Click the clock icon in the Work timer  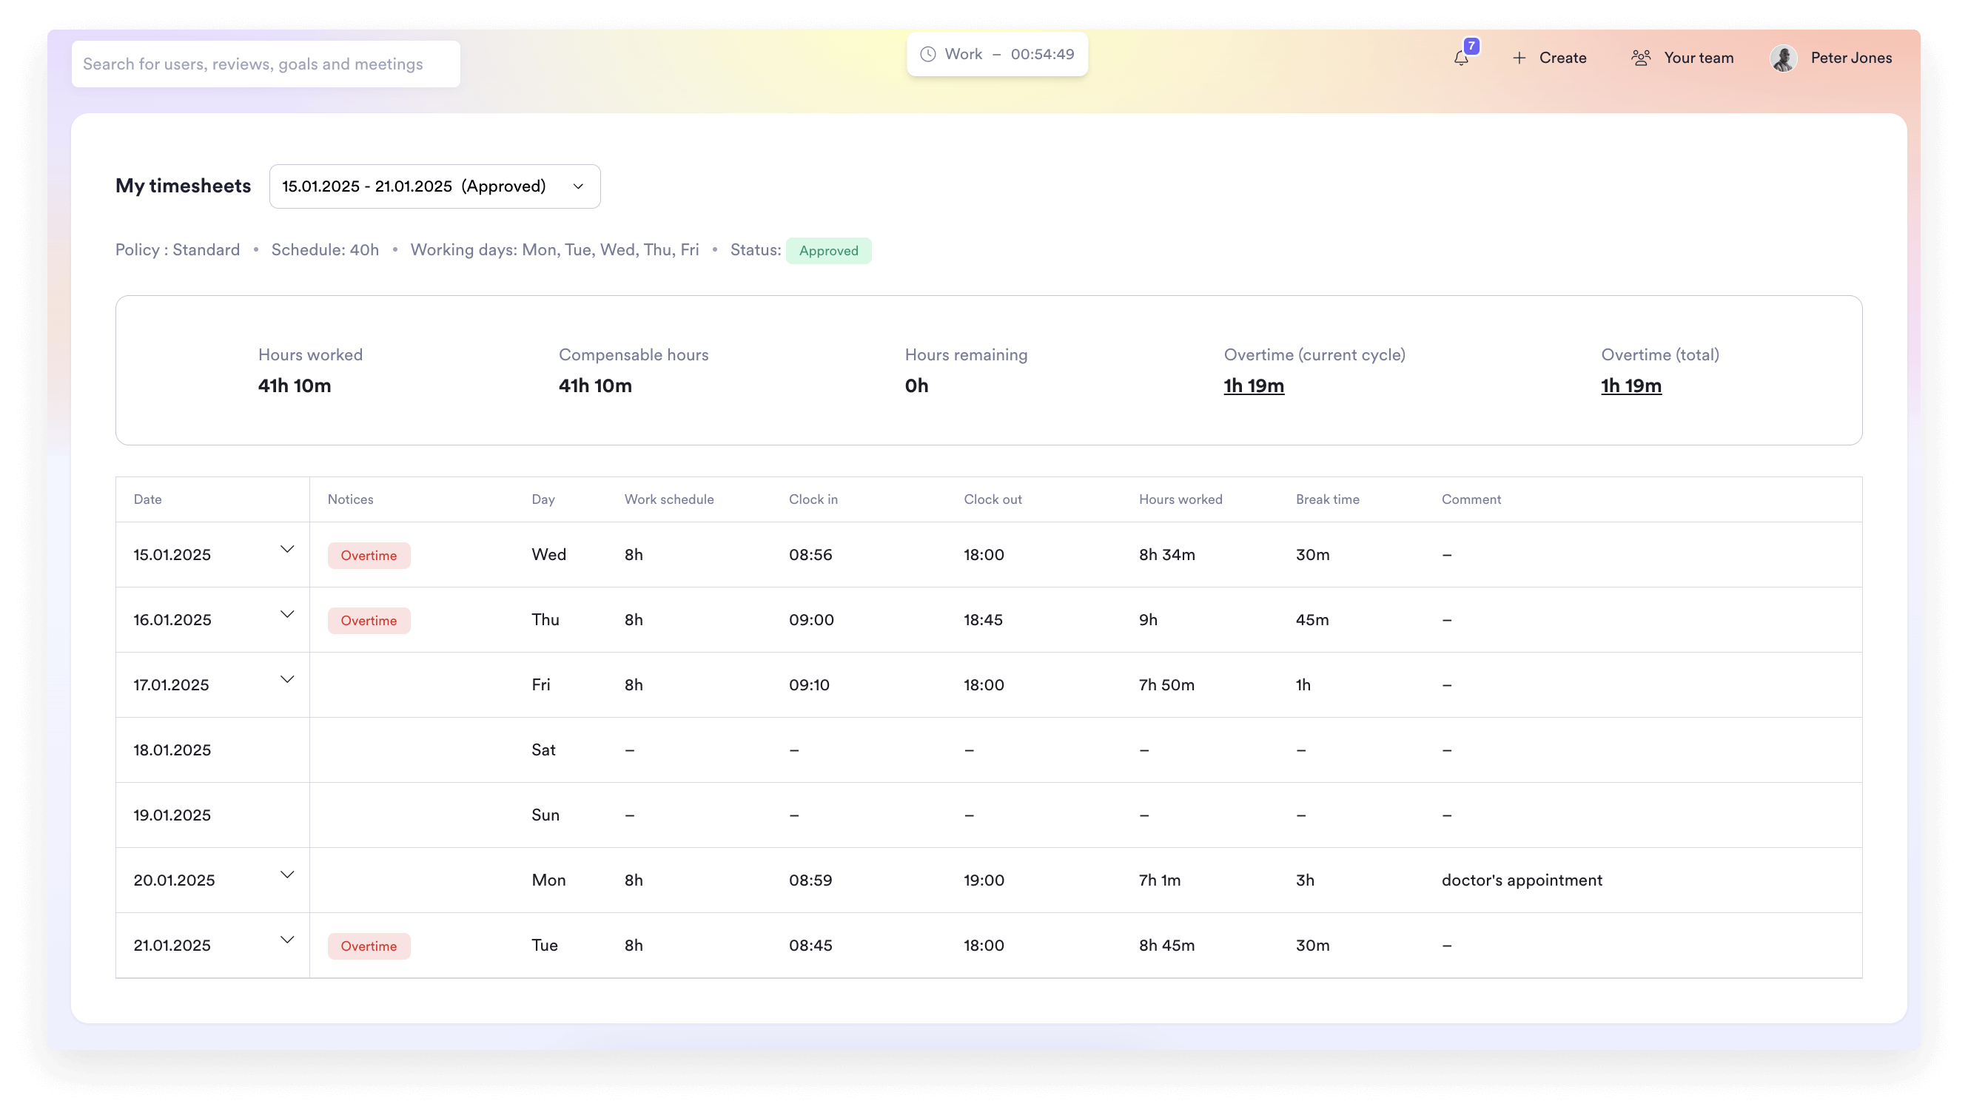(x=927, y=53)
